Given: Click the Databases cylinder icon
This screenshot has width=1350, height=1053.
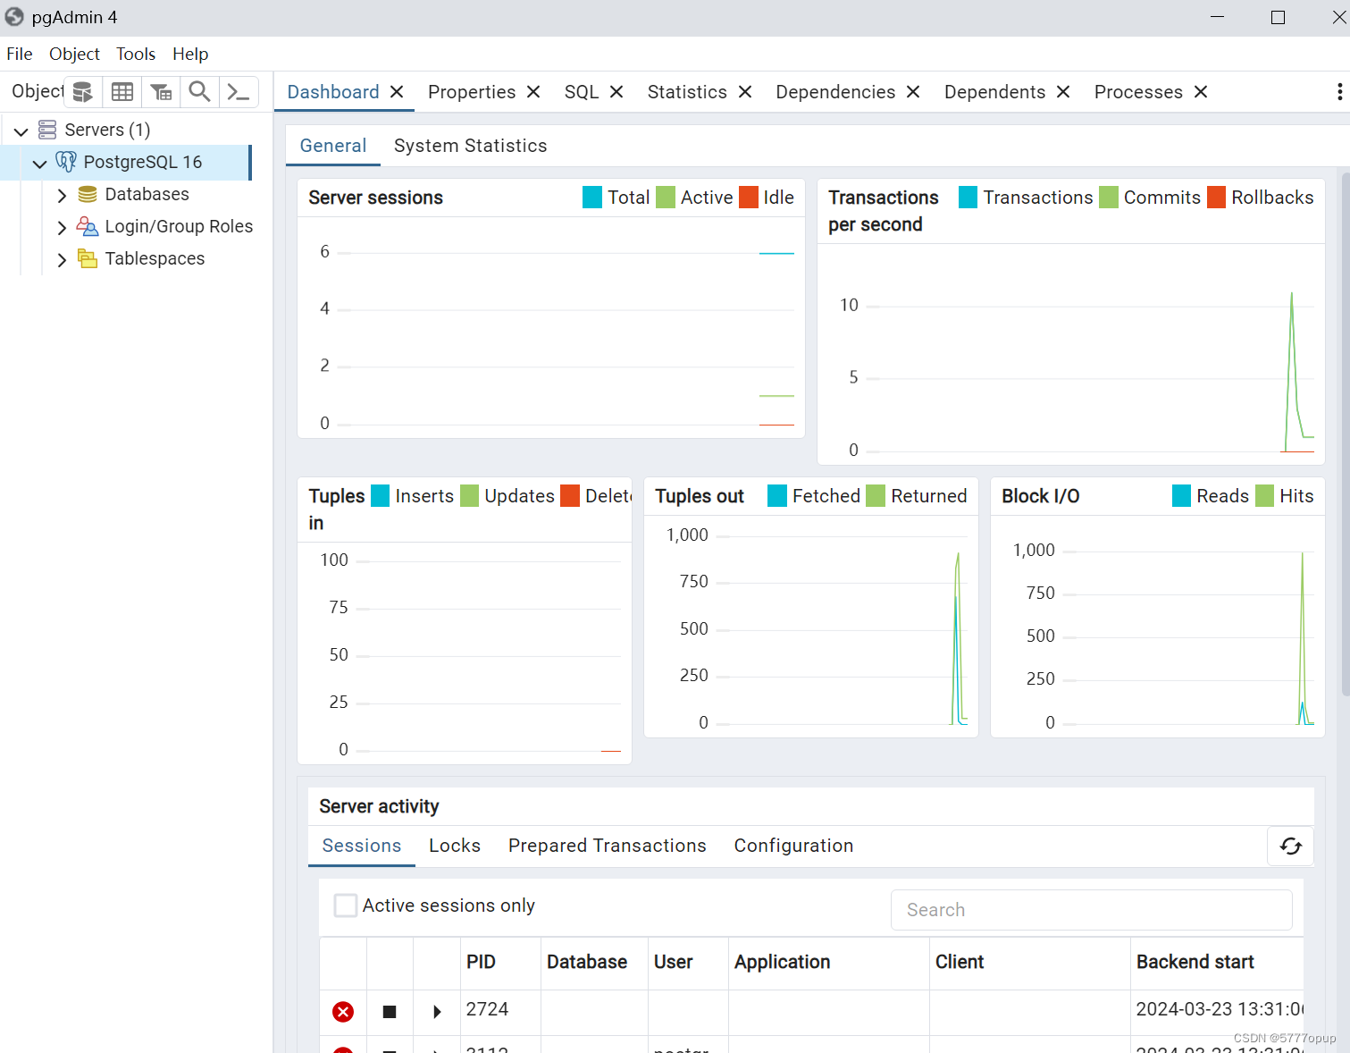Looking at the screenshot, I should click(88, 194).
